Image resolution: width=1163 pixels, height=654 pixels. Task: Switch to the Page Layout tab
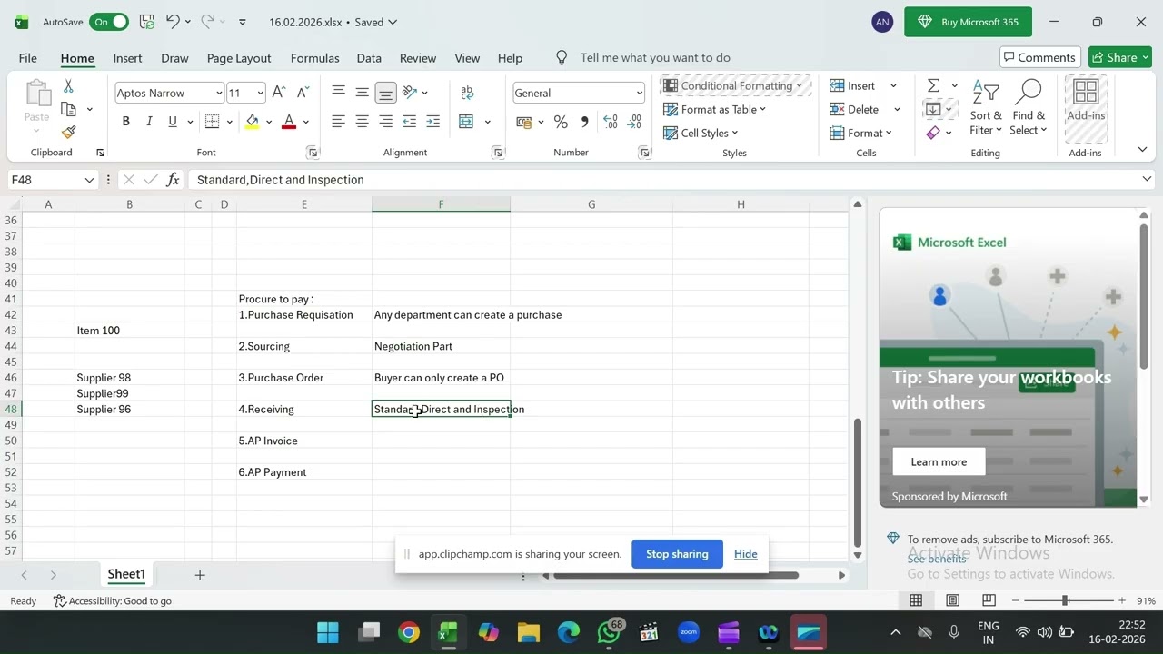[239, 57]
